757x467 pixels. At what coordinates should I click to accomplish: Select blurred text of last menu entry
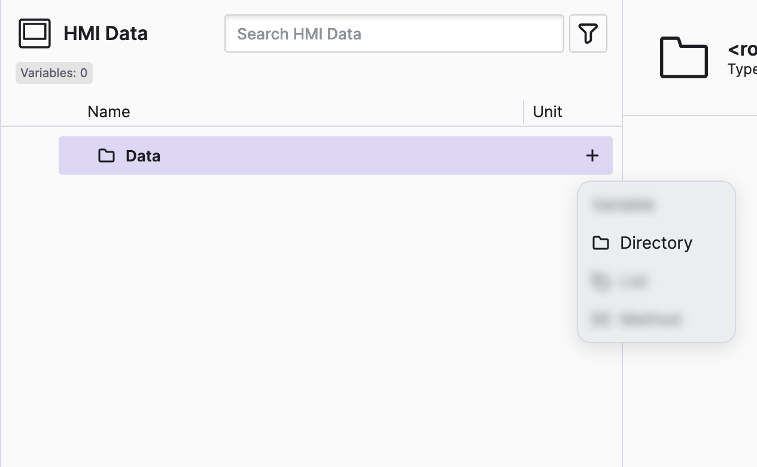650,319
